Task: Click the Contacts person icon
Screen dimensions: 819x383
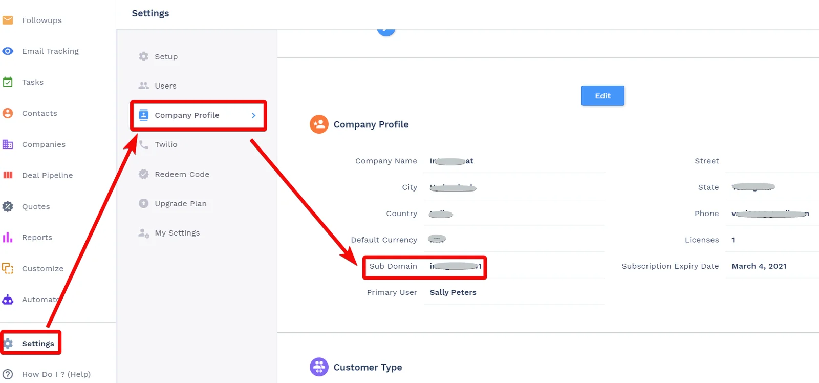Action: click(x=8, y=113)
